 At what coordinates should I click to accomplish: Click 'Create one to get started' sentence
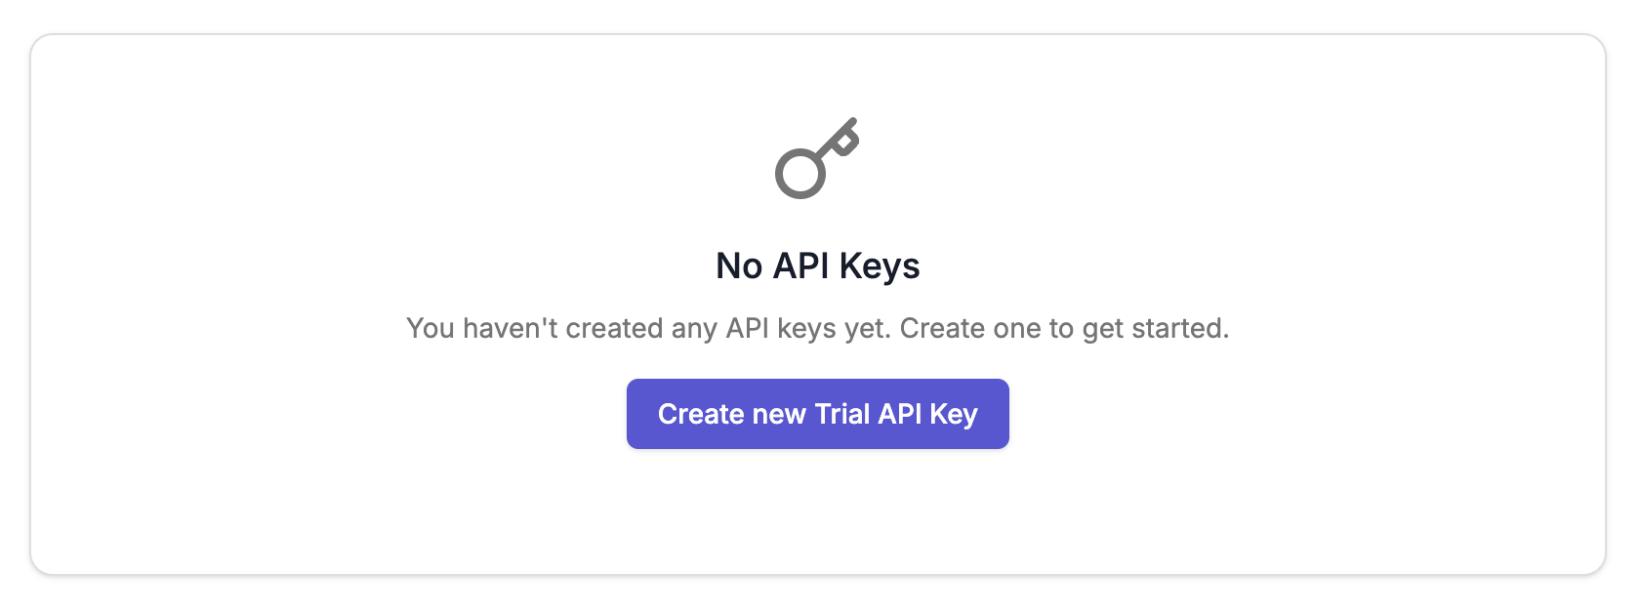pos(1063,328)
